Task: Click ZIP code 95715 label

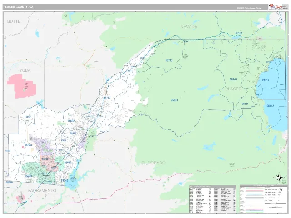Action: [169, 60]
